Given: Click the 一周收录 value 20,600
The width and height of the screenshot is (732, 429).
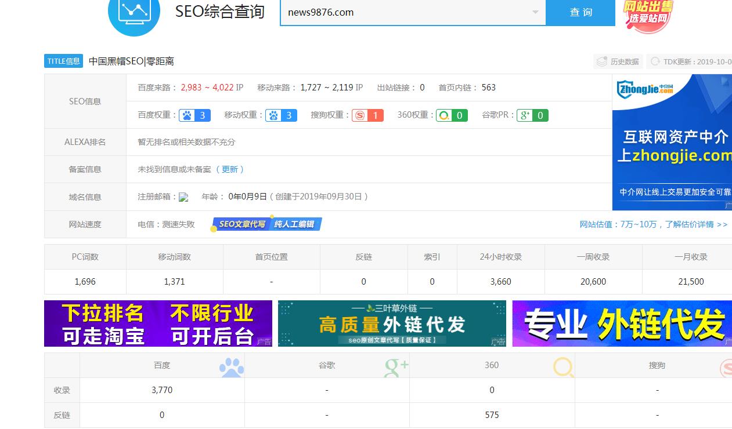Looking at the screenshot, I should pyautogui.click(x=593, y=282).
